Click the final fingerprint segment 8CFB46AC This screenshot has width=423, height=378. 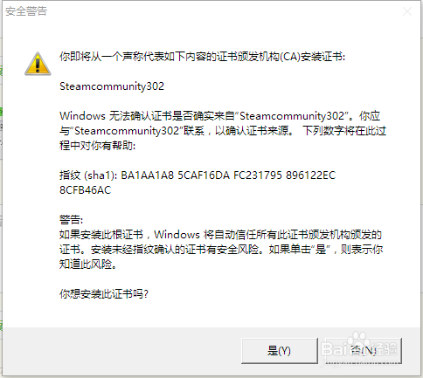coord(85,190)
